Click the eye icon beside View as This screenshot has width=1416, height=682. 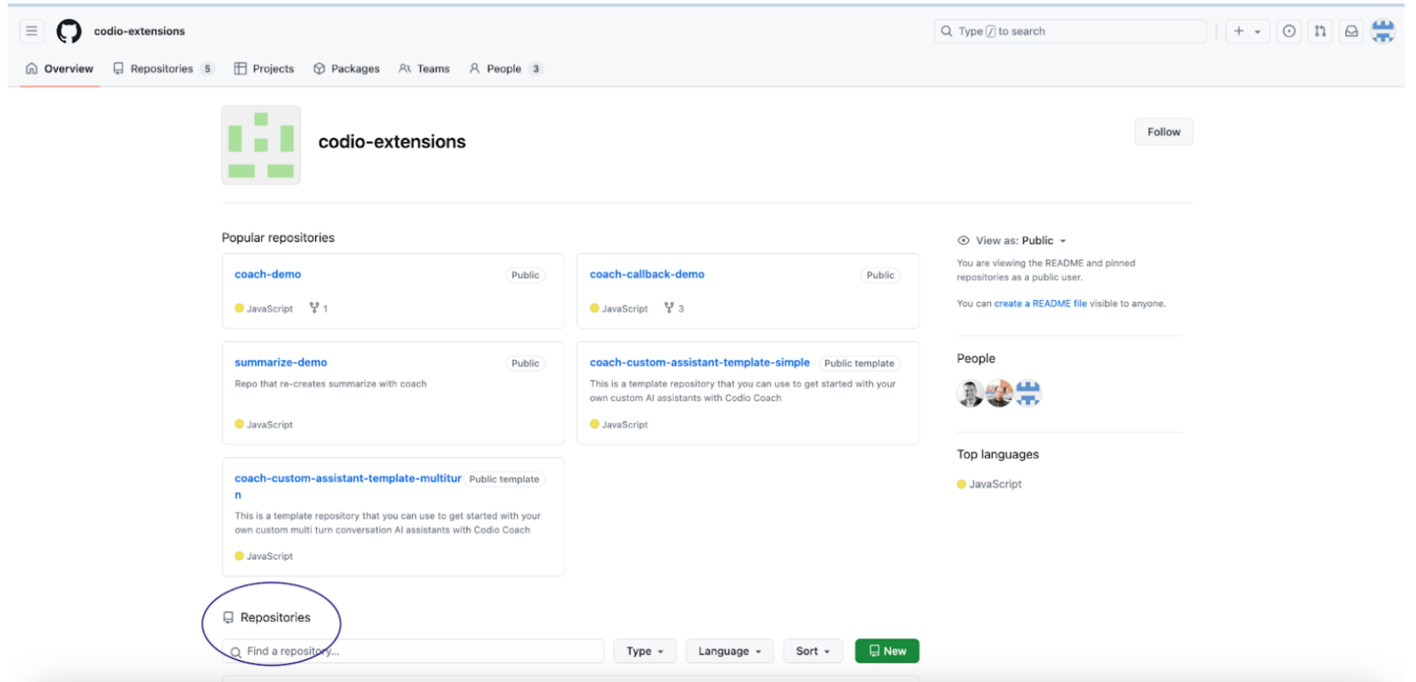tap(963, 241)
